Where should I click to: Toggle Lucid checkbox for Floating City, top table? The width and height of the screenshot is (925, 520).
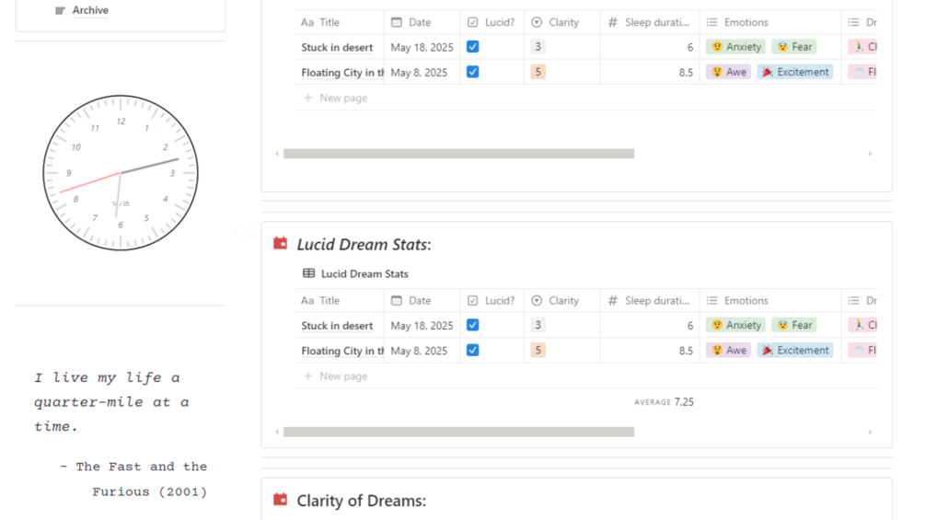pyautogui.click(x=472, y=72)
